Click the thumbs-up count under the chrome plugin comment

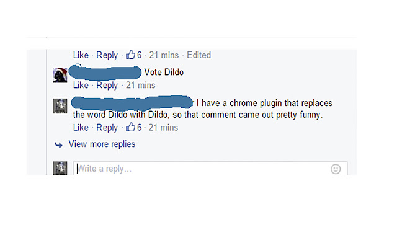(x=135, y=128)
